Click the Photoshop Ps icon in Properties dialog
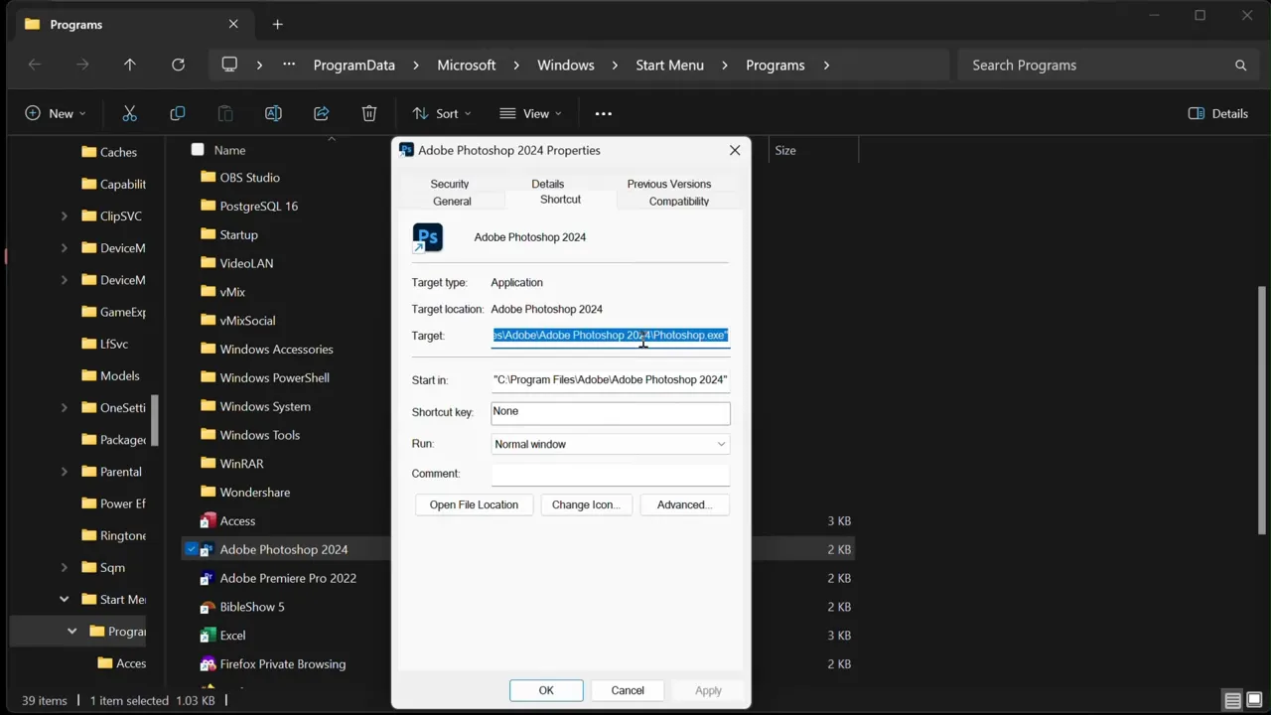The width and height of the screenshot is (1271, 715). (428, 238)
